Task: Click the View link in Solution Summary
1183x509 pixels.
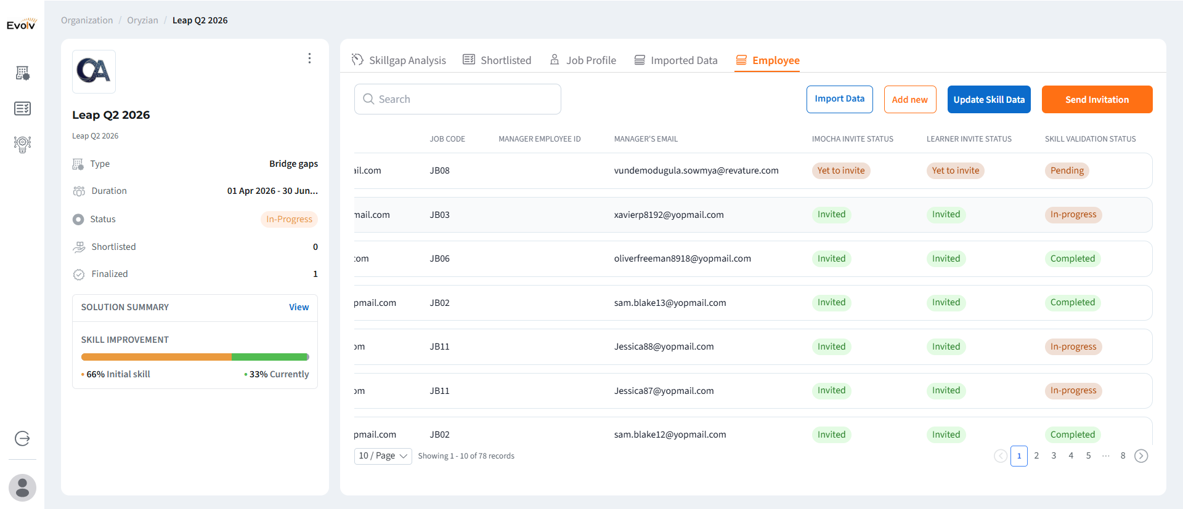Action: tap(299, 307)
